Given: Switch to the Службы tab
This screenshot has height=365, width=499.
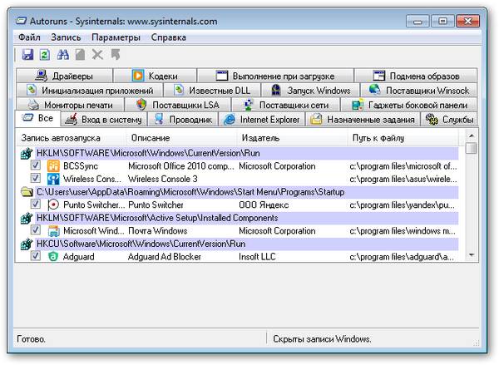Looking at the screenshot, I should pyautogui.click(x=450, y=120).
